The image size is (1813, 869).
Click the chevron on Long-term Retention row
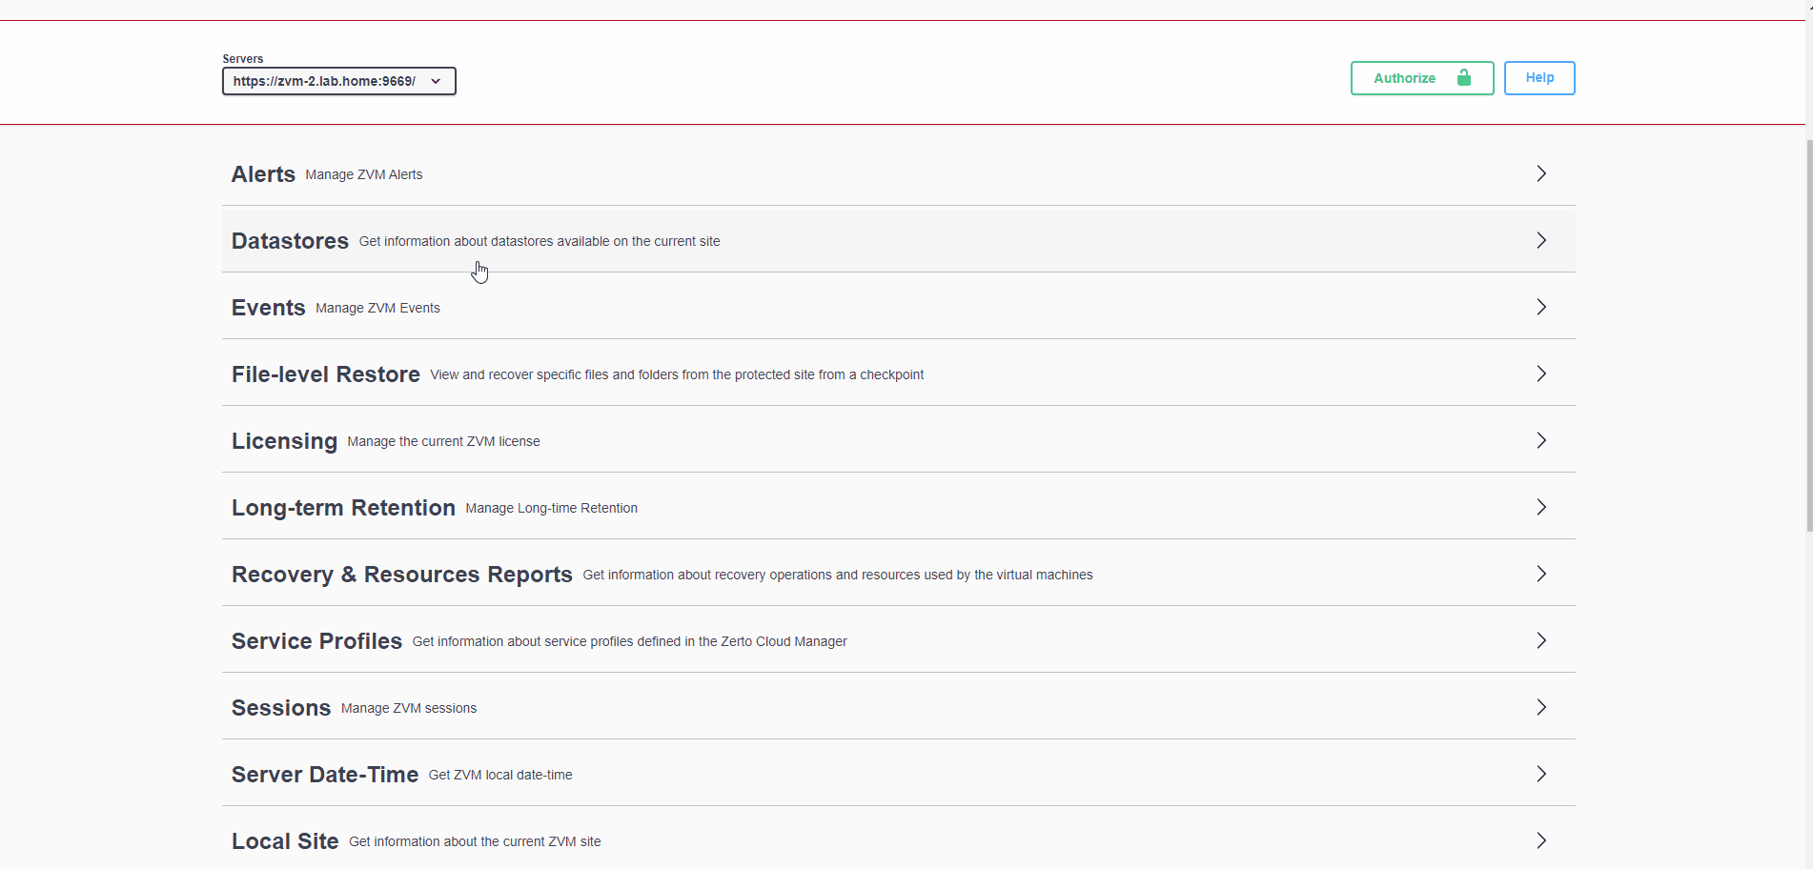coord(1540,507)
